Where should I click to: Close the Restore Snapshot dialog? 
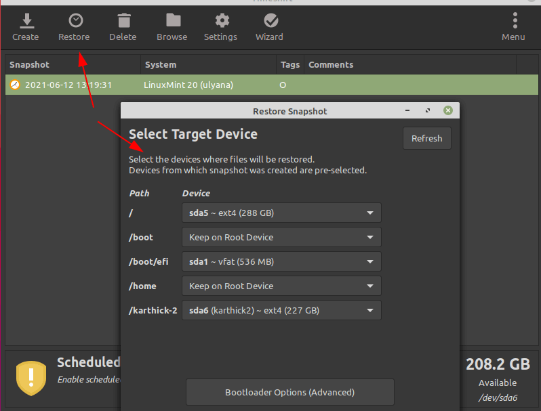pos(448,110)
